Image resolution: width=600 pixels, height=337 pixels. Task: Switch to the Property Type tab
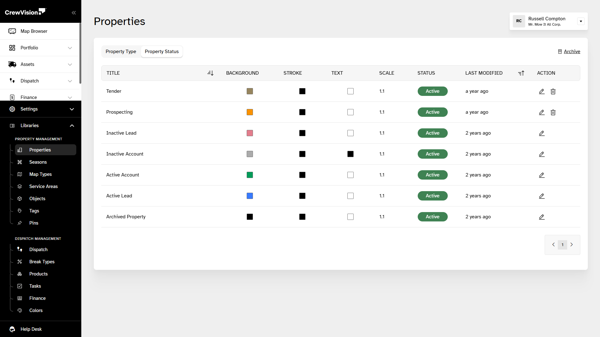click(x=121, y=52)
